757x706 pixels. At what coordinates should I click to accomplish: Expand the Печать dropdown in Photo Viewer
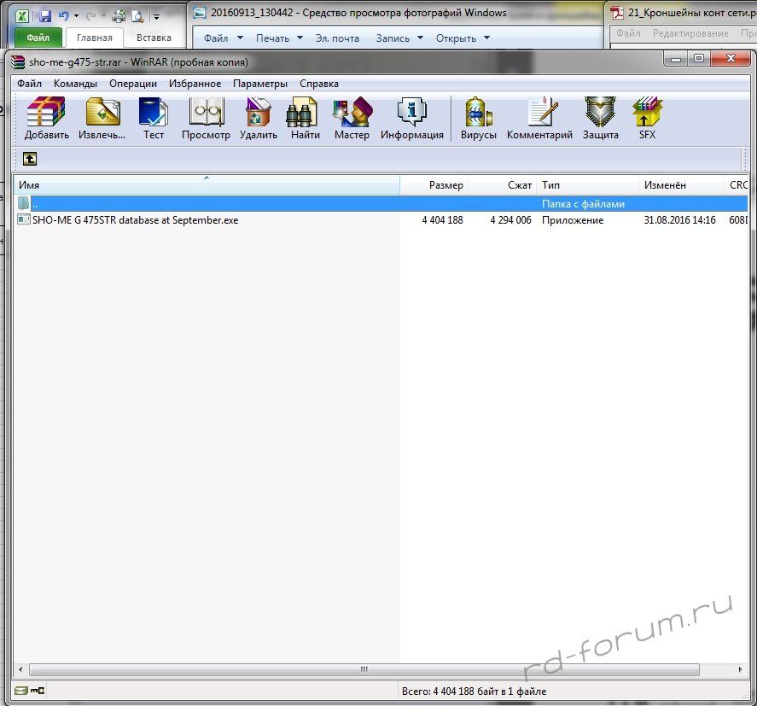tap(300, 38)
